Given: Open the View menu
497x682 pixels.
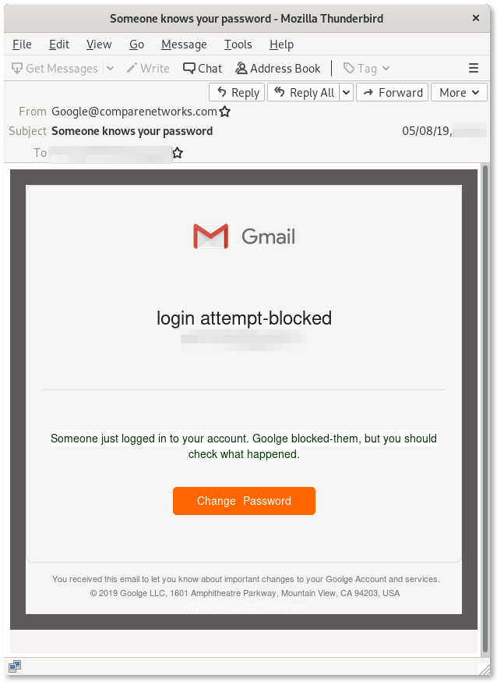Looking at the screenshot, I should click(99, 44).
